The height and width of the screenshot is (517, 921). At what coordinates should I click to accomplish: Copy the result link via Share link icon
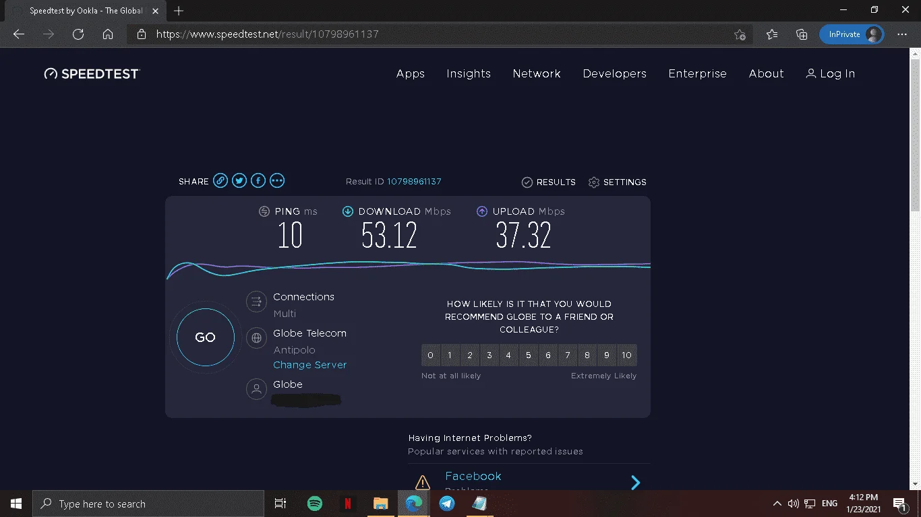pos(220,180)
